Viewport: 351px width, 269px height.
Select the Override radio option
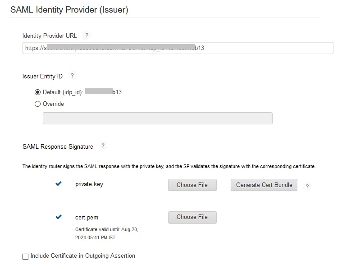[37, 104]
